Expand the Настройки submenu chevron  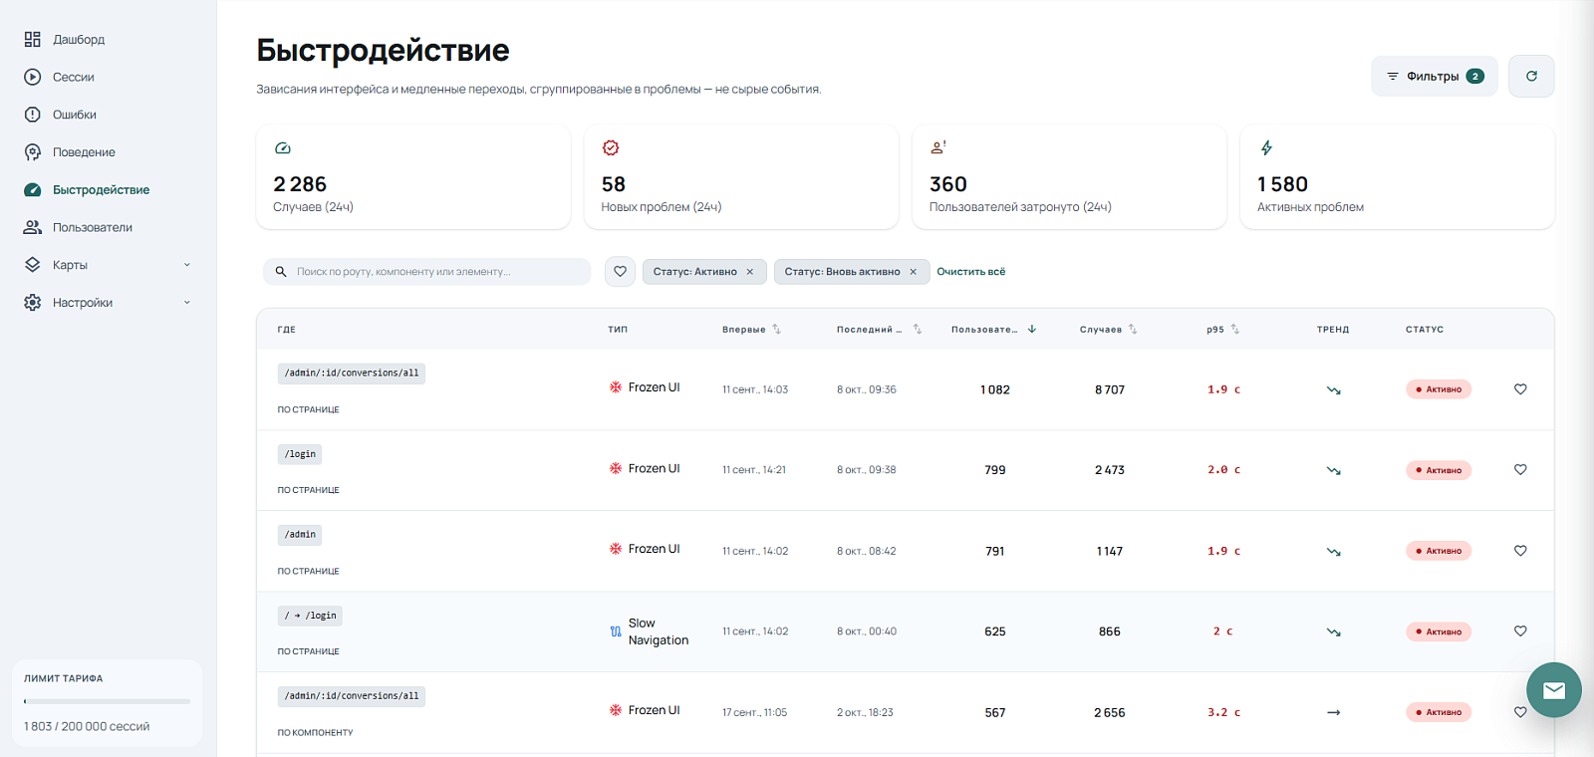pyautogui.click(x=187, y=303)
